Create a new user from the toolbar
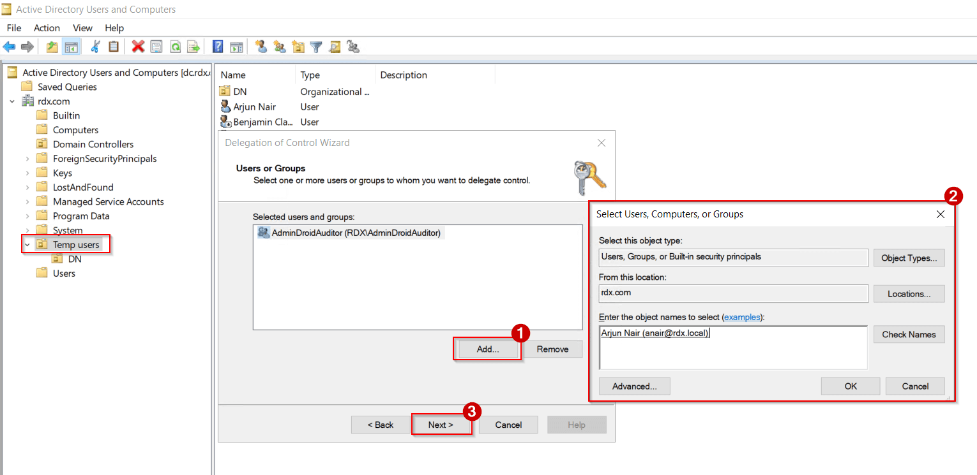This screenshot has width=977, height=475. tap(261, 46)
